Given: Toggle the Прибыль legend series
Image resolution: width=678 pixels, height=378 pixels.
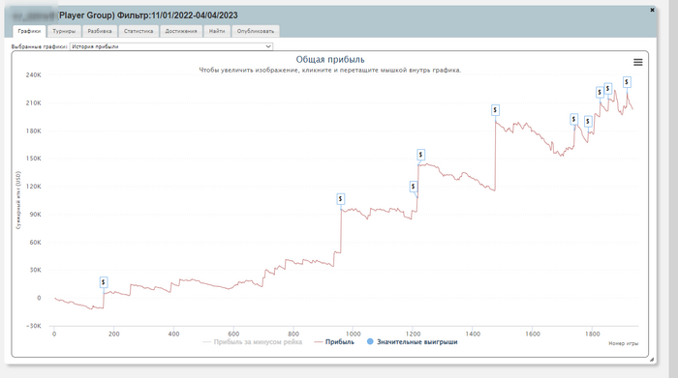Looking at the screenshot, I should click(334, 342).
